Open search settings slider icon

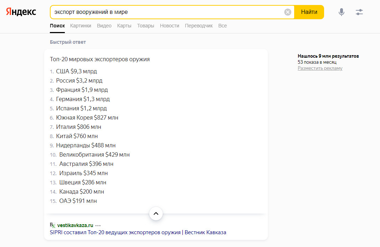pos(359,12)
